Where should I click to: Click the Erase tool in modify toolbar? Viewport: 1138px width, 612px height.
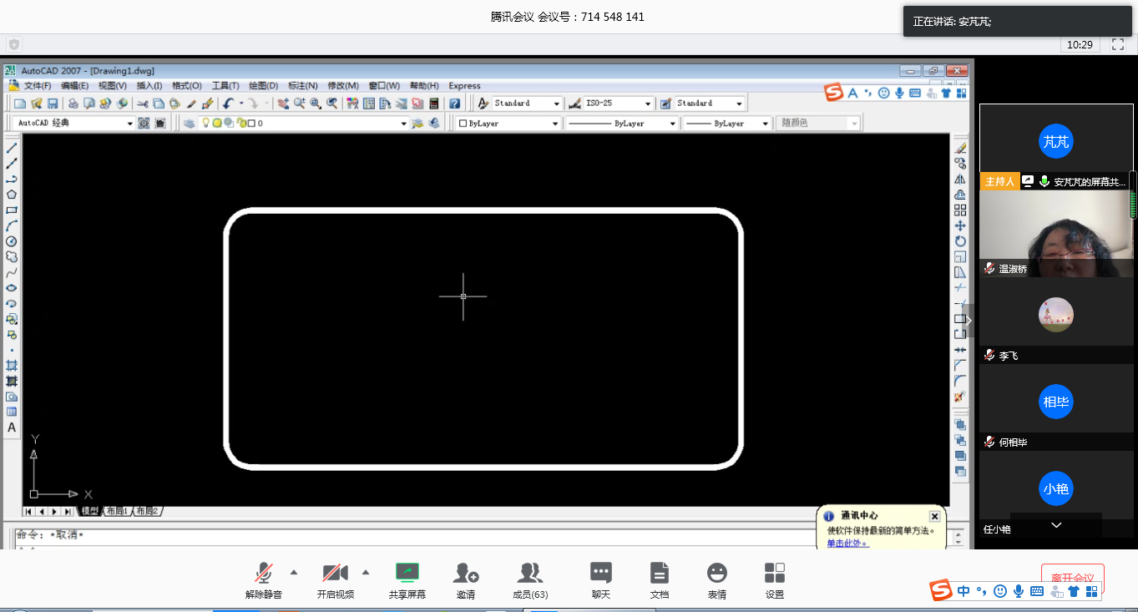pos(960,148)
